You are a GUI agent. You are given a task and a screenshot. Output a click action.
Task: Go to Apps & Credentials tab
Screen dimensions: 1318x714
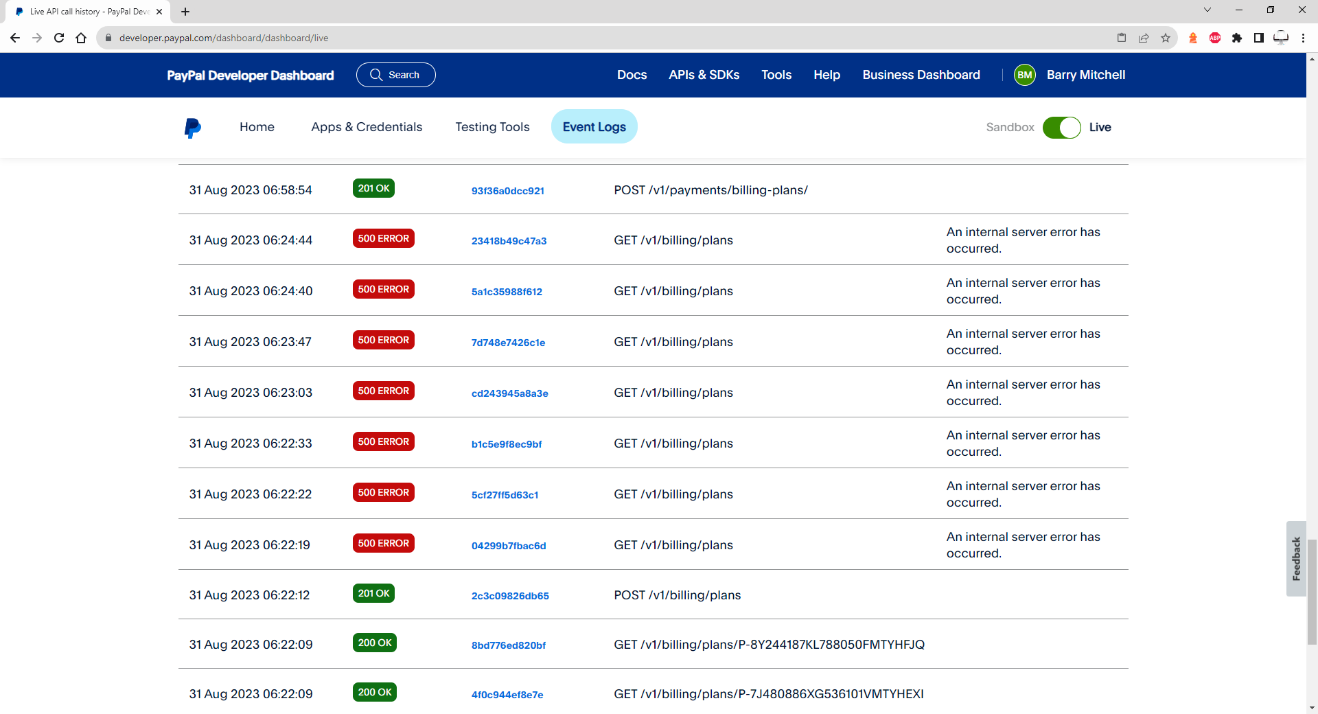pyautogui.click(x=367, y=127)
